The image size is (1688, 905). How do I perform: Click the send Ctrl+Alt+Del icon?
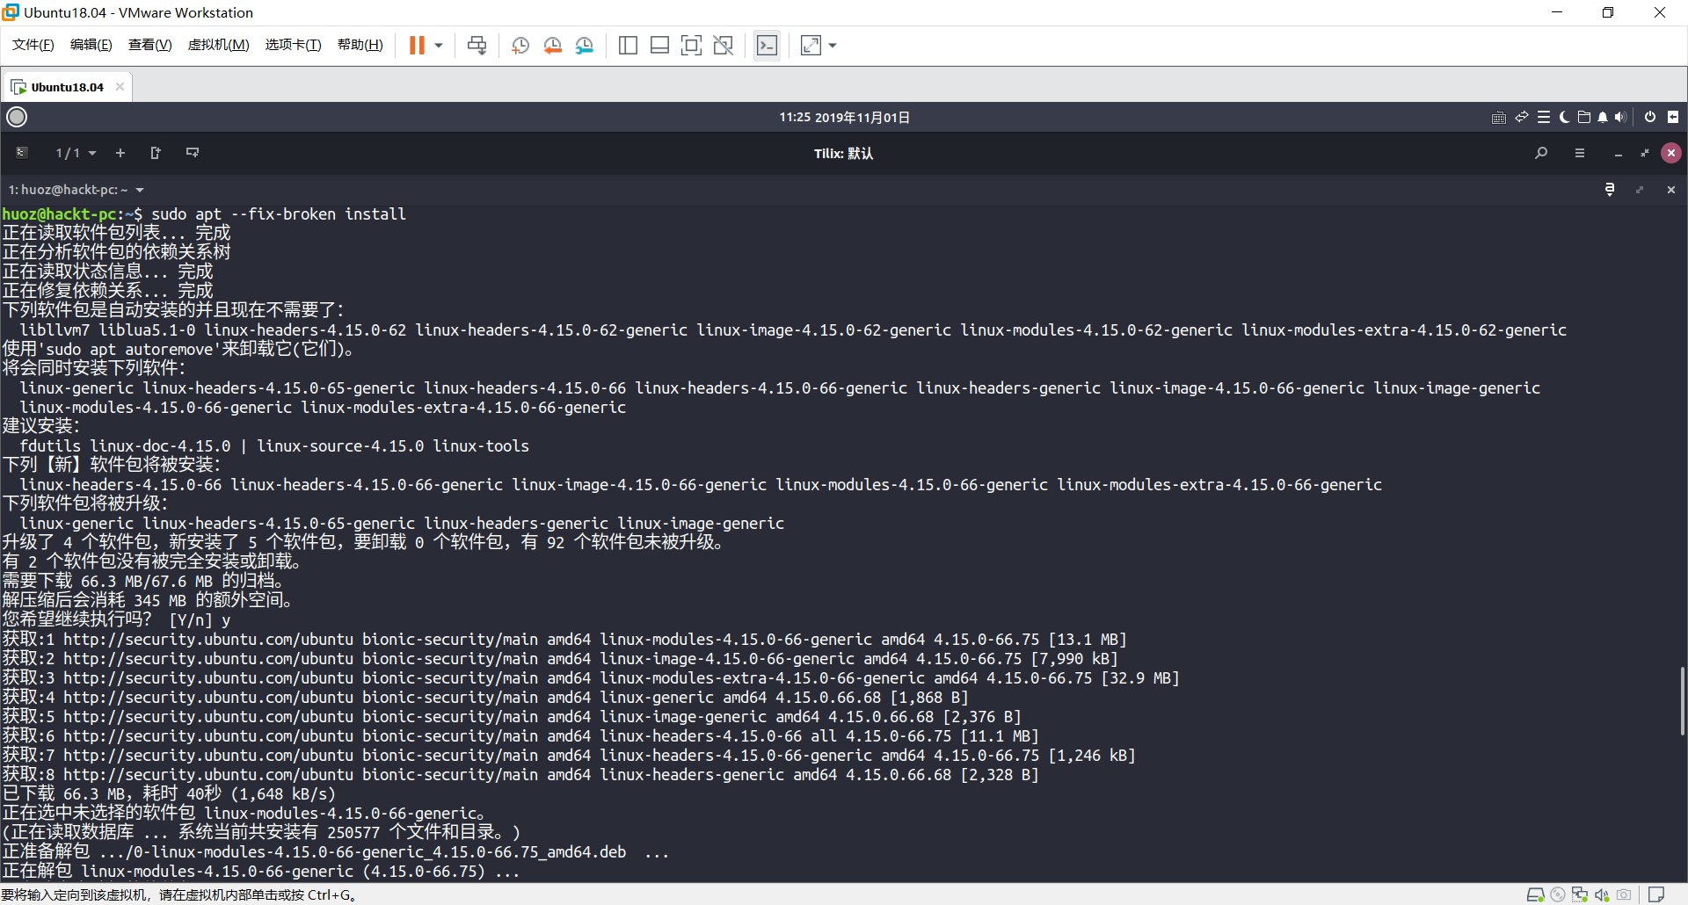click(477, 46)
